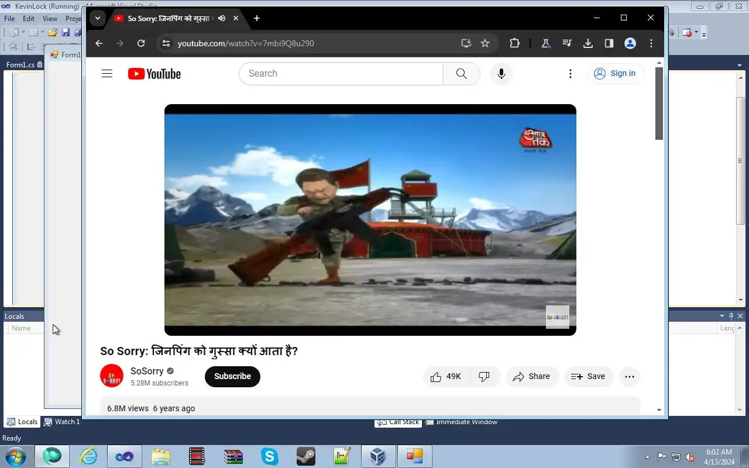The image size is (749, 468).
Task: Go forward in the browser
Action: tap(120, 43)
